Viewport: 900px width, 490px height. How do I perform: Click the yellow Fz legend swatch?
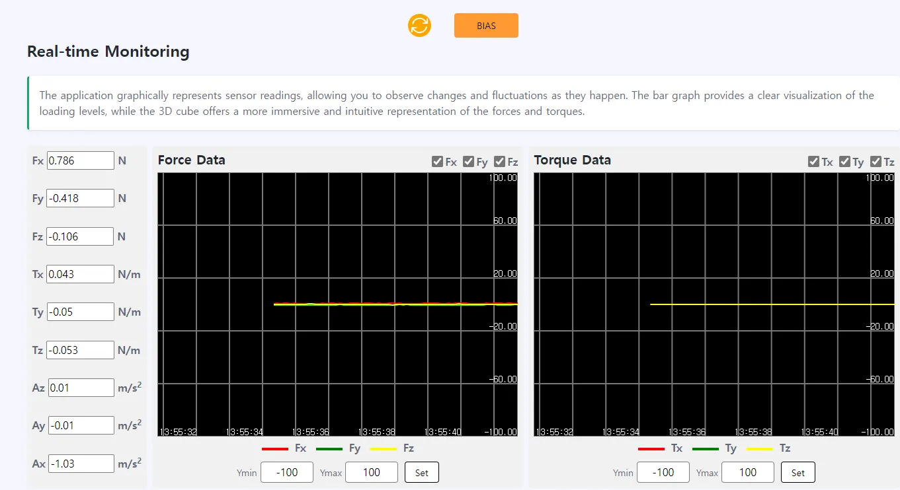(384, 449)
